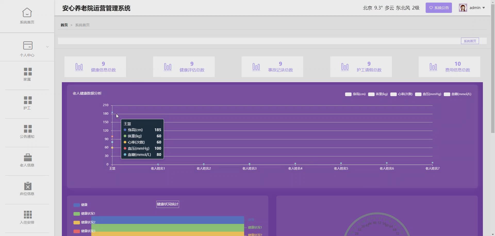495x236 pixels.
Task: Click the 床位信息 menu label
Action: pos(27,194)
